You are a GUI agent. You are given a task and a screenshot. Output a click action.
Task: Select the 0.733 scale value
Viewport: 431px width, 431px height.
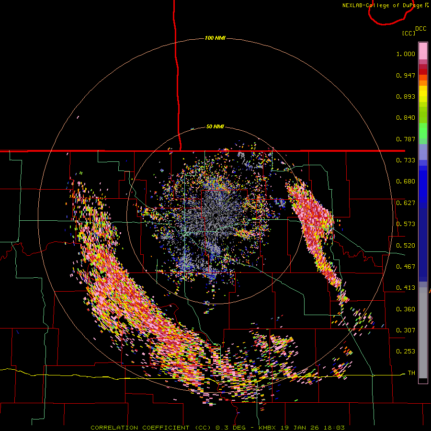[x=406, y=160]
